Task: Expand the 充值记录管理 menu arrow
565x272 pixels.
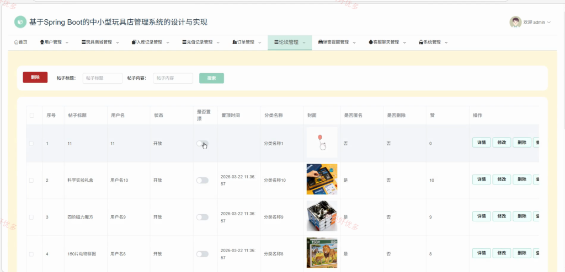Action: coord(218,42)
